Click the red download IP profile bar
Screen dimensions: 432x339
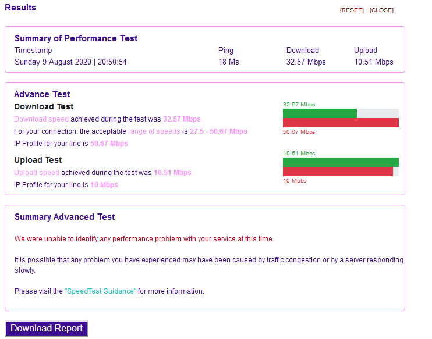pos(341,123)
